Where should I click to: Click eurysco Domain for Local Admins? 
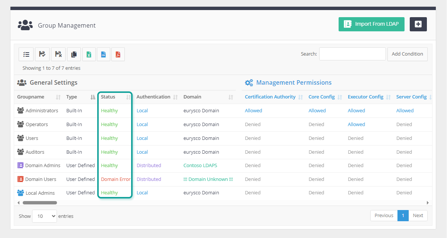[201, 193]
